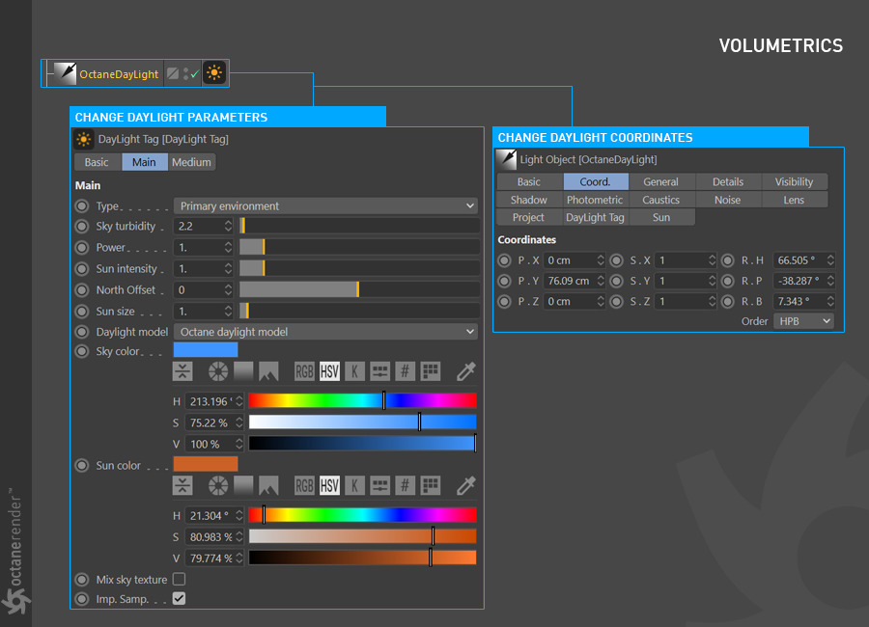Image resolution: width=869 pixels, height=627 pixels.
Task: Click the orange Sun color swatch
Action: pos(205,464)
